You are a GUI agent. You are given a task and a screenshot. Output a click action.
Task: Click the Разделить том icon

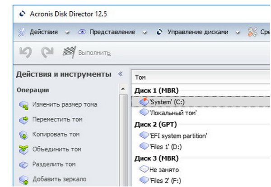[x=23, y=165]
